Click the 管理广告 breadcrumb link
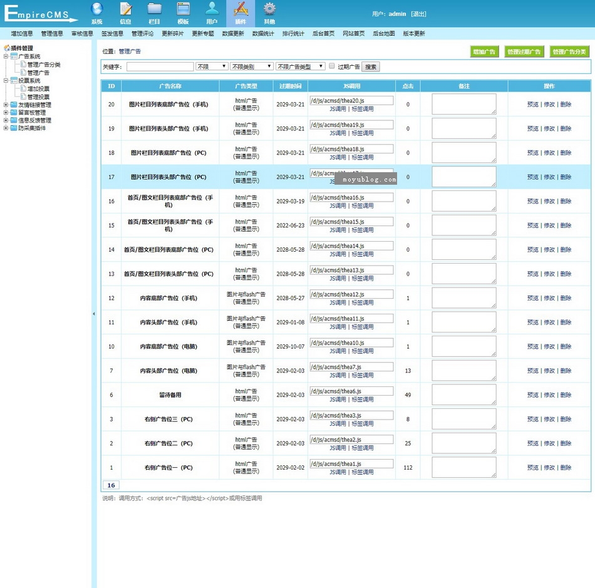Image resolution: width=595 pixels, height=588 pixels. (x=130, y=51)
